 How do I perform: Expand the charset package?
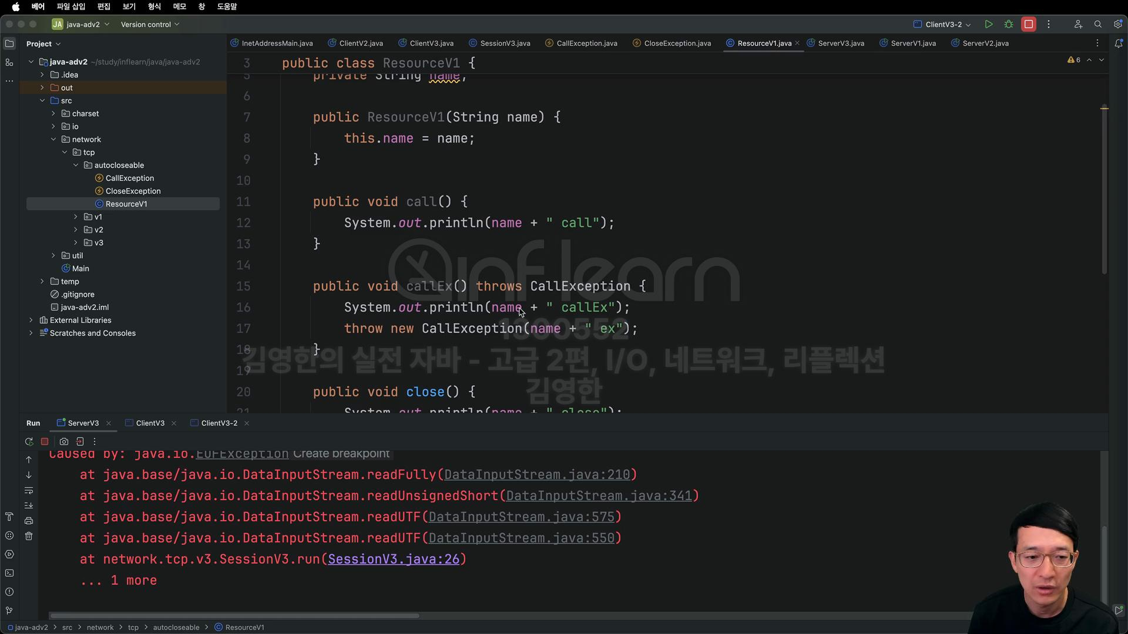(53, 114)
